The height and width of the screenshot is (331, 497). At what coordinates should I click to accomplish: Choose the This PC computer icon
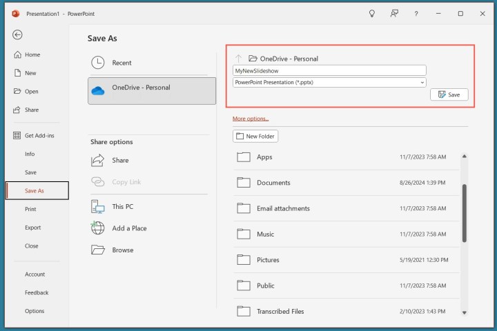[x=98, y=206]
